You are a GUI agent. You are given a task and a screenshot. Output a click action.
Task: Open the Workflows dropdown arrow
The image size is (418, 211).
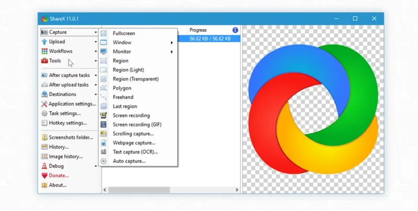(96, 51)
